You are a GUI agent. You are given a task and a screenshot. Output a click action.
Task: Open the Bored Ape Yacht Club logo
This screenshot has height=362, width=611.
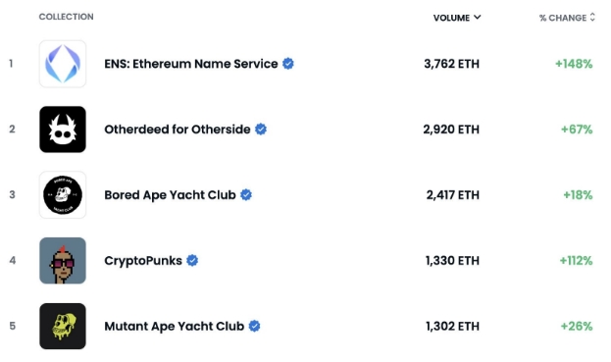click(x=63, y=195)
